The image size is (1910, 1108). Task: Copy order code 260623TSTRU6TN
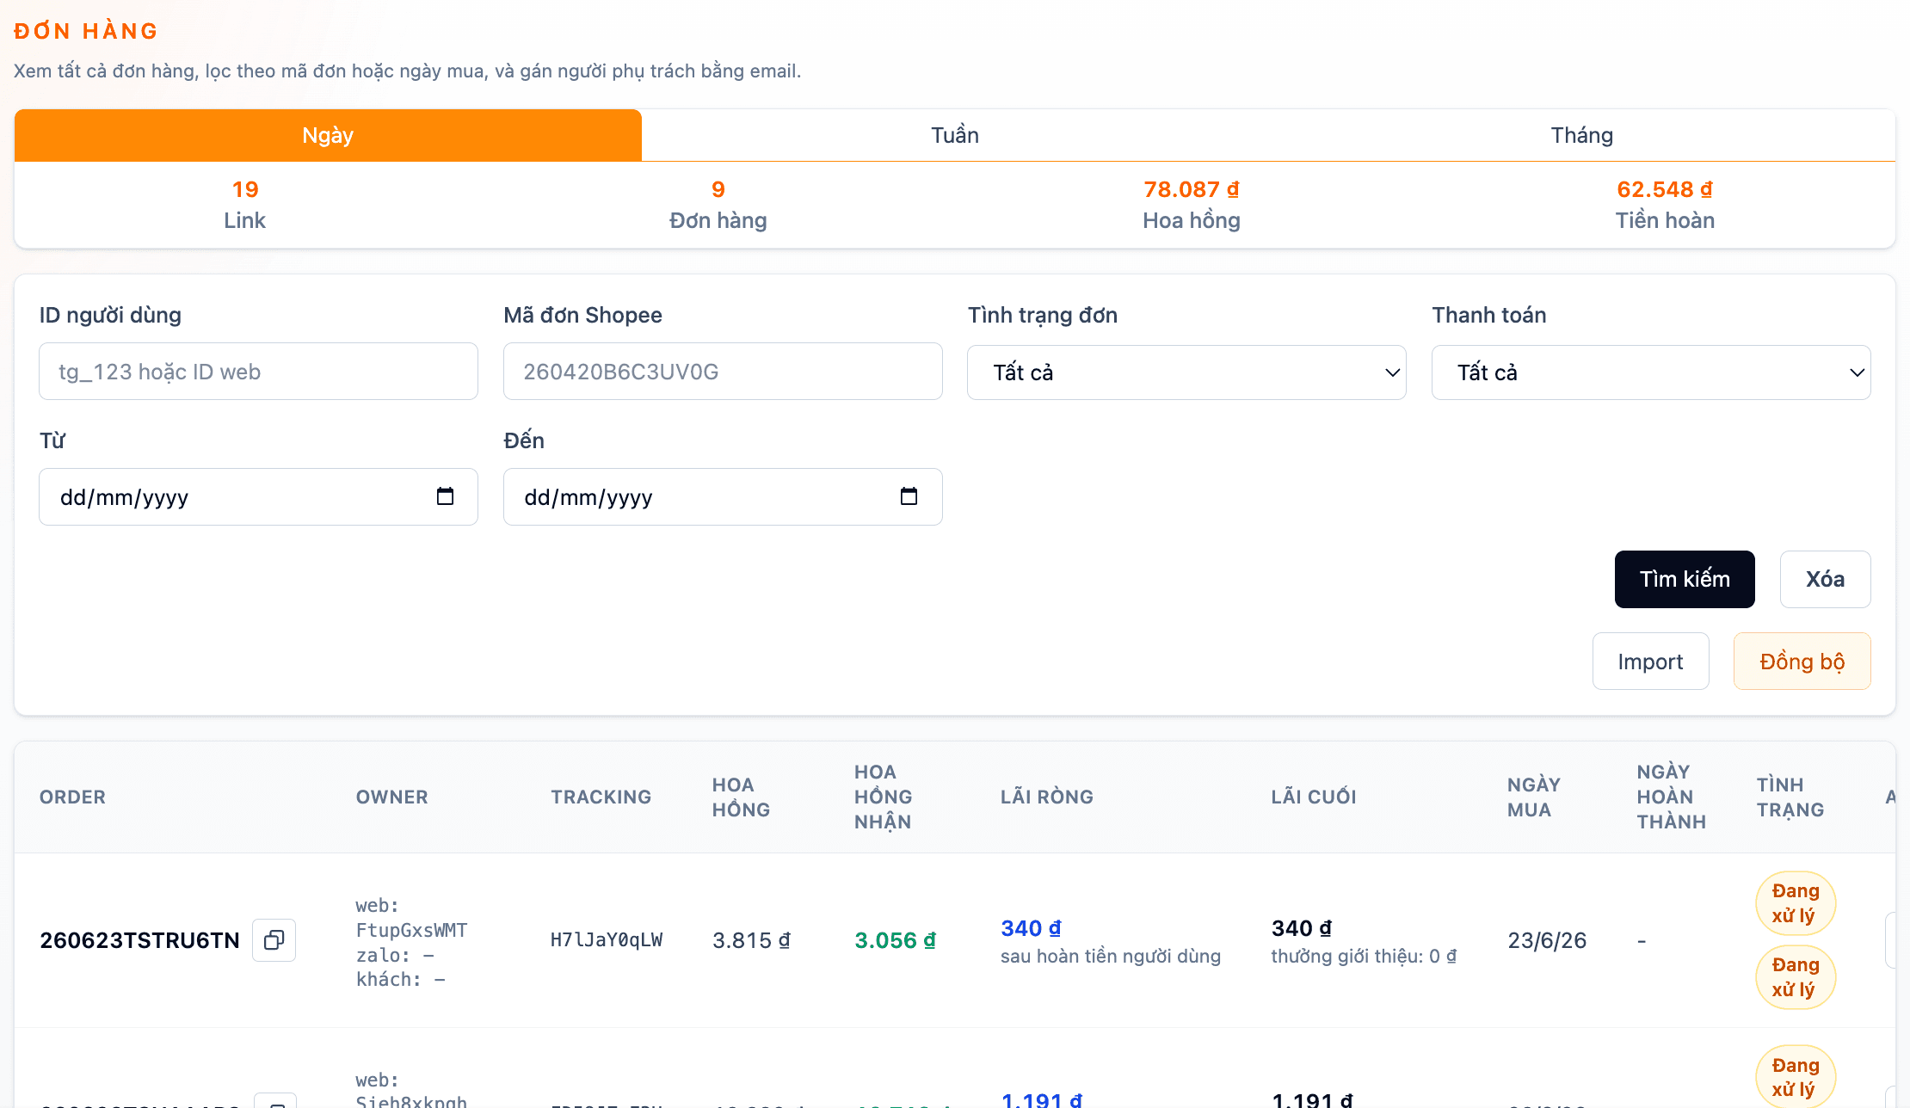[x=274, y=940]
